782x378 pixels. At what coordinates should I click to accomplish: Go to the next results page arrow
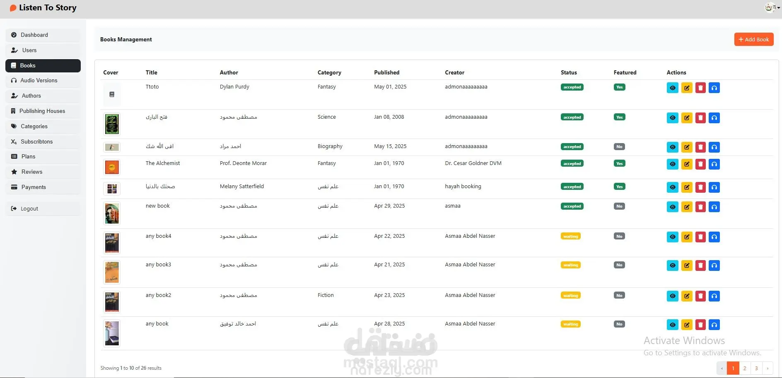(x=768, y=368)
